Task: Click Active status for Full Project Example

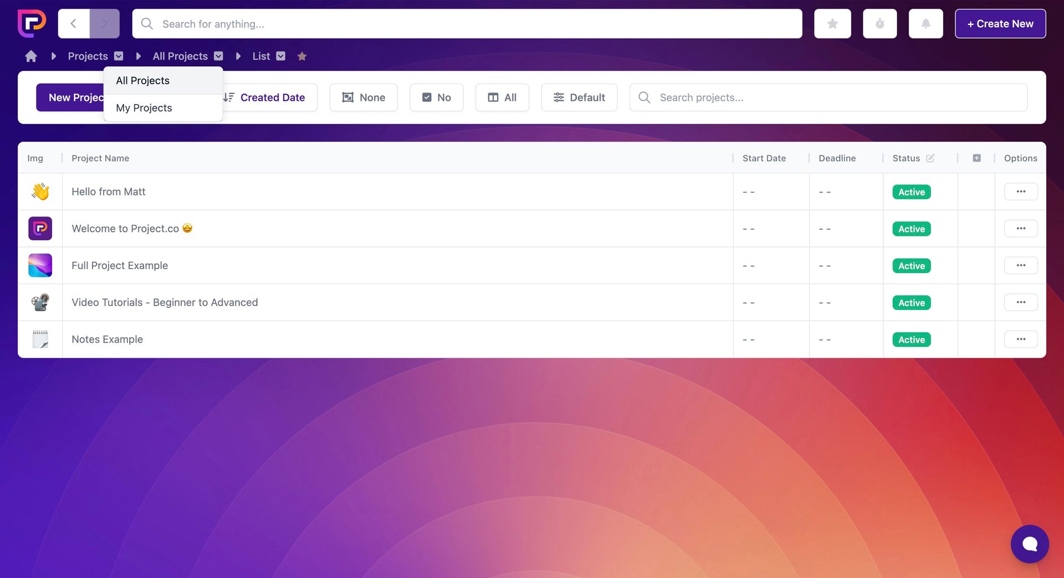Action: 912,266
